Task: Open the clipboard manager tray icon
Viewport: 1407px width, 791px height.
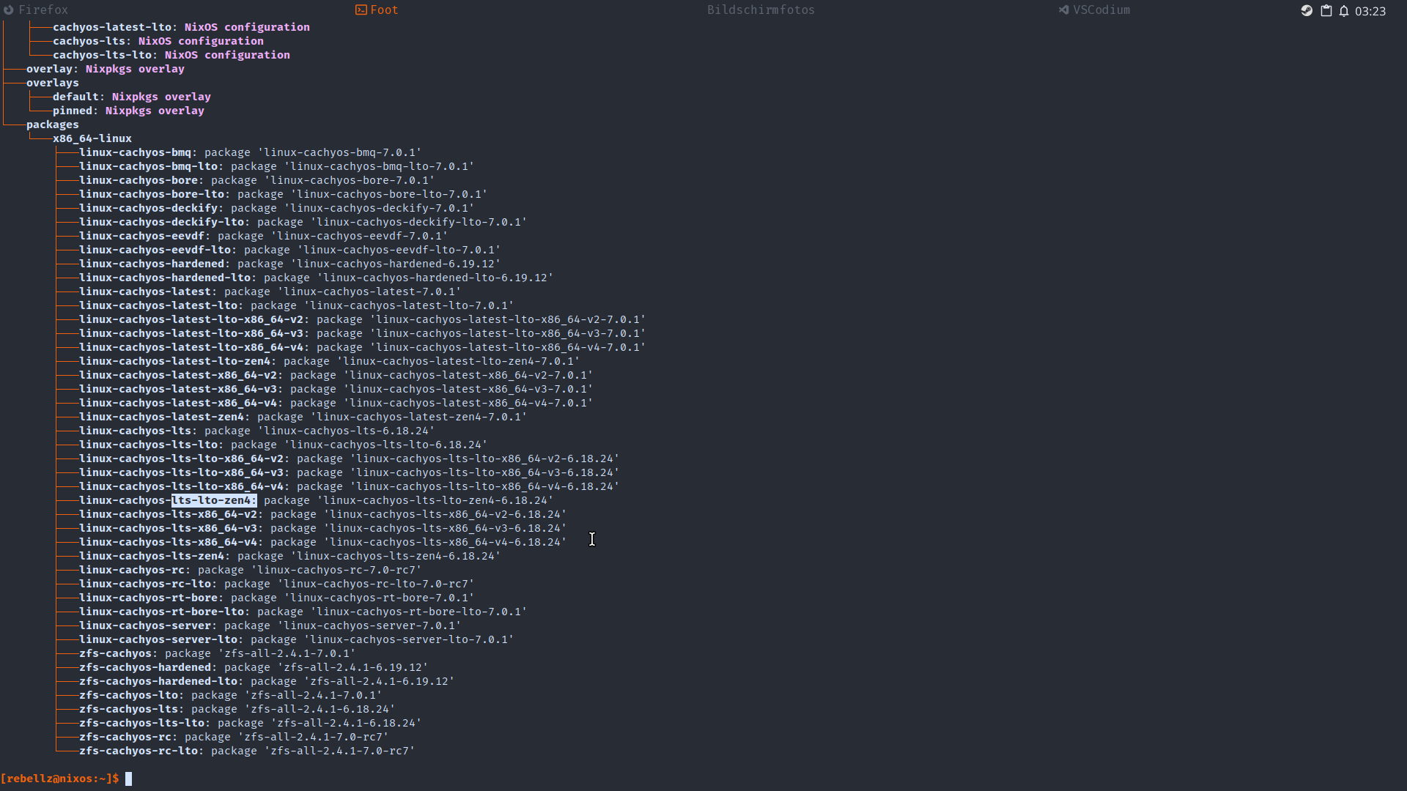Action: tap(1326, 10)
